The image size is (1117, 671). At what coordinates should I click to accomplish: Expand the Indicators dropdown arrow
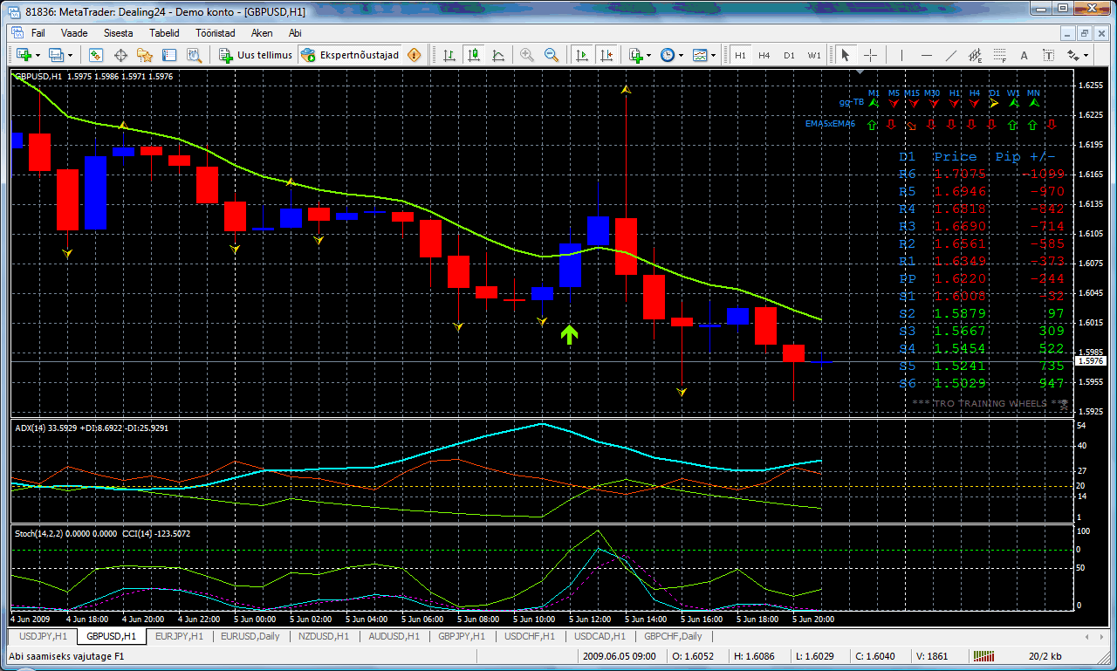649,55
